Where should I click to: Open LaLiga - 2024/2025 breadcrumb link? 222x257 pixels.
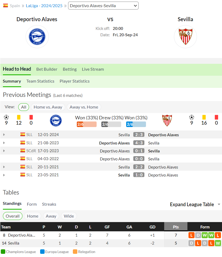(x=44, y=6)
